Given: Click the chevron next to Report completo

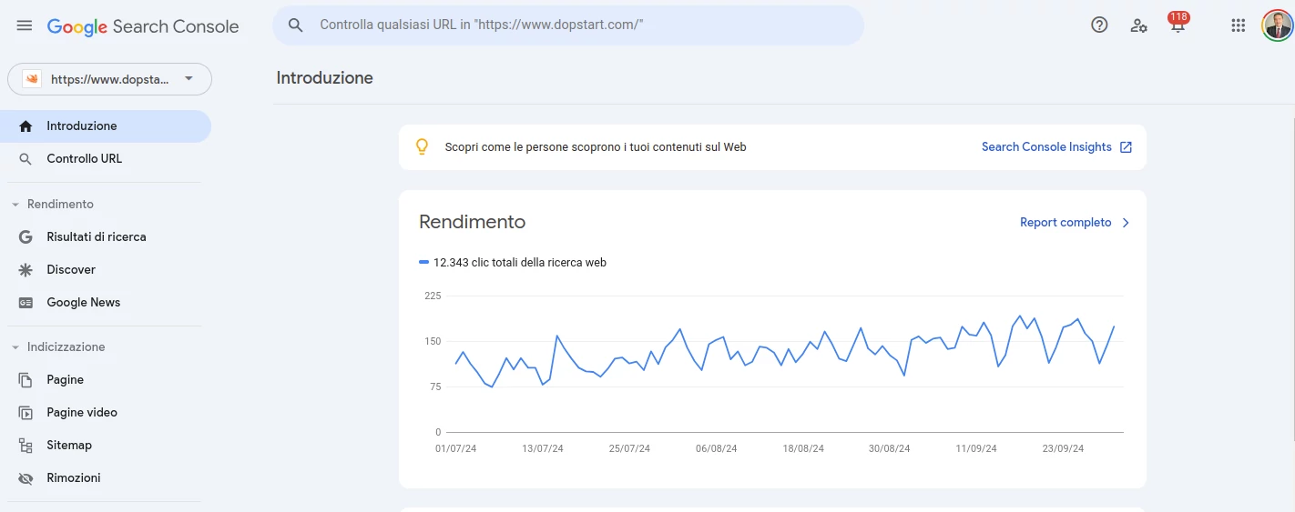Looking at the screenshot, I should point(1126,223).
